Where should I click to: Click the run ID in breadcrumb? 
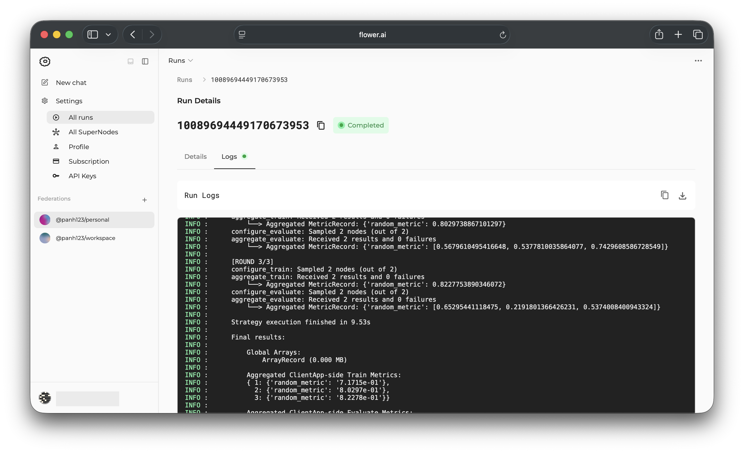pyautogui.click(x=249, y=80)
